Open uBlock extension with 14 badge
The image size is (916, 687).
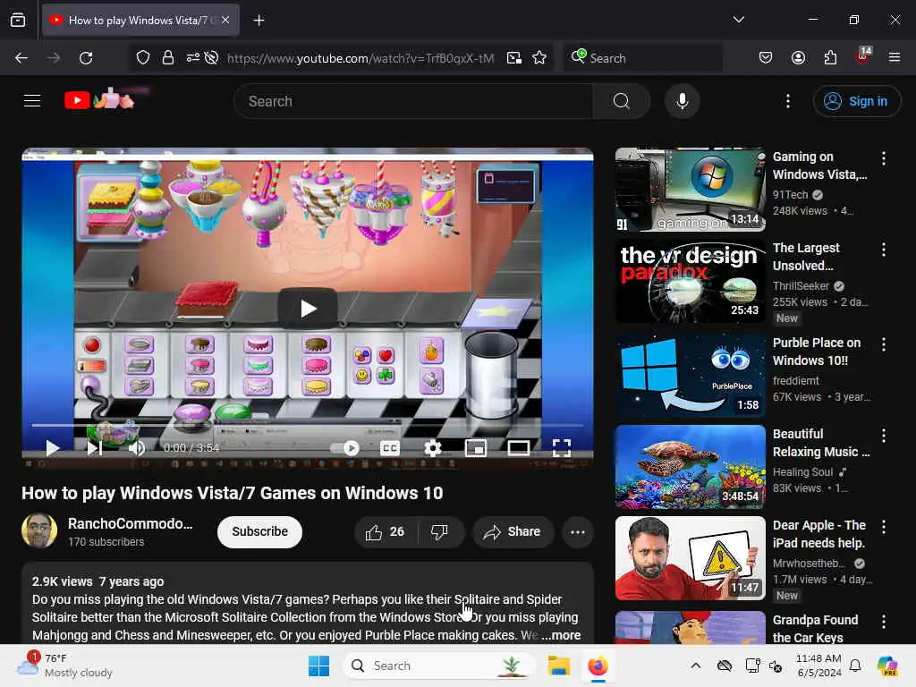pos(863,56)
